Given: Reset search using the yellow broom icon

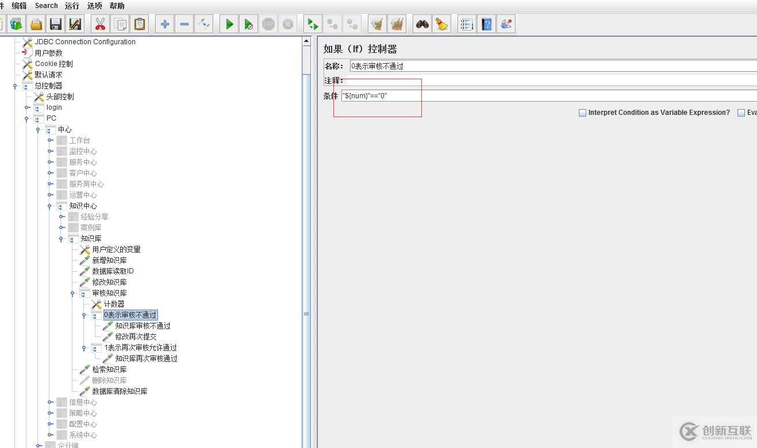Looking at the screenshot, I should (x=441, y=24).
